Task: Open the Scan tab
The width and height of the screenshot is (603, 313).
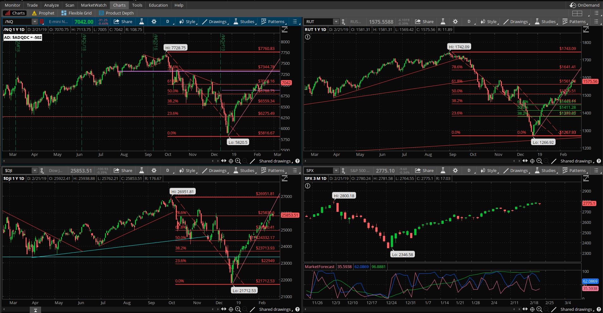Action: (x=70, y=5)
